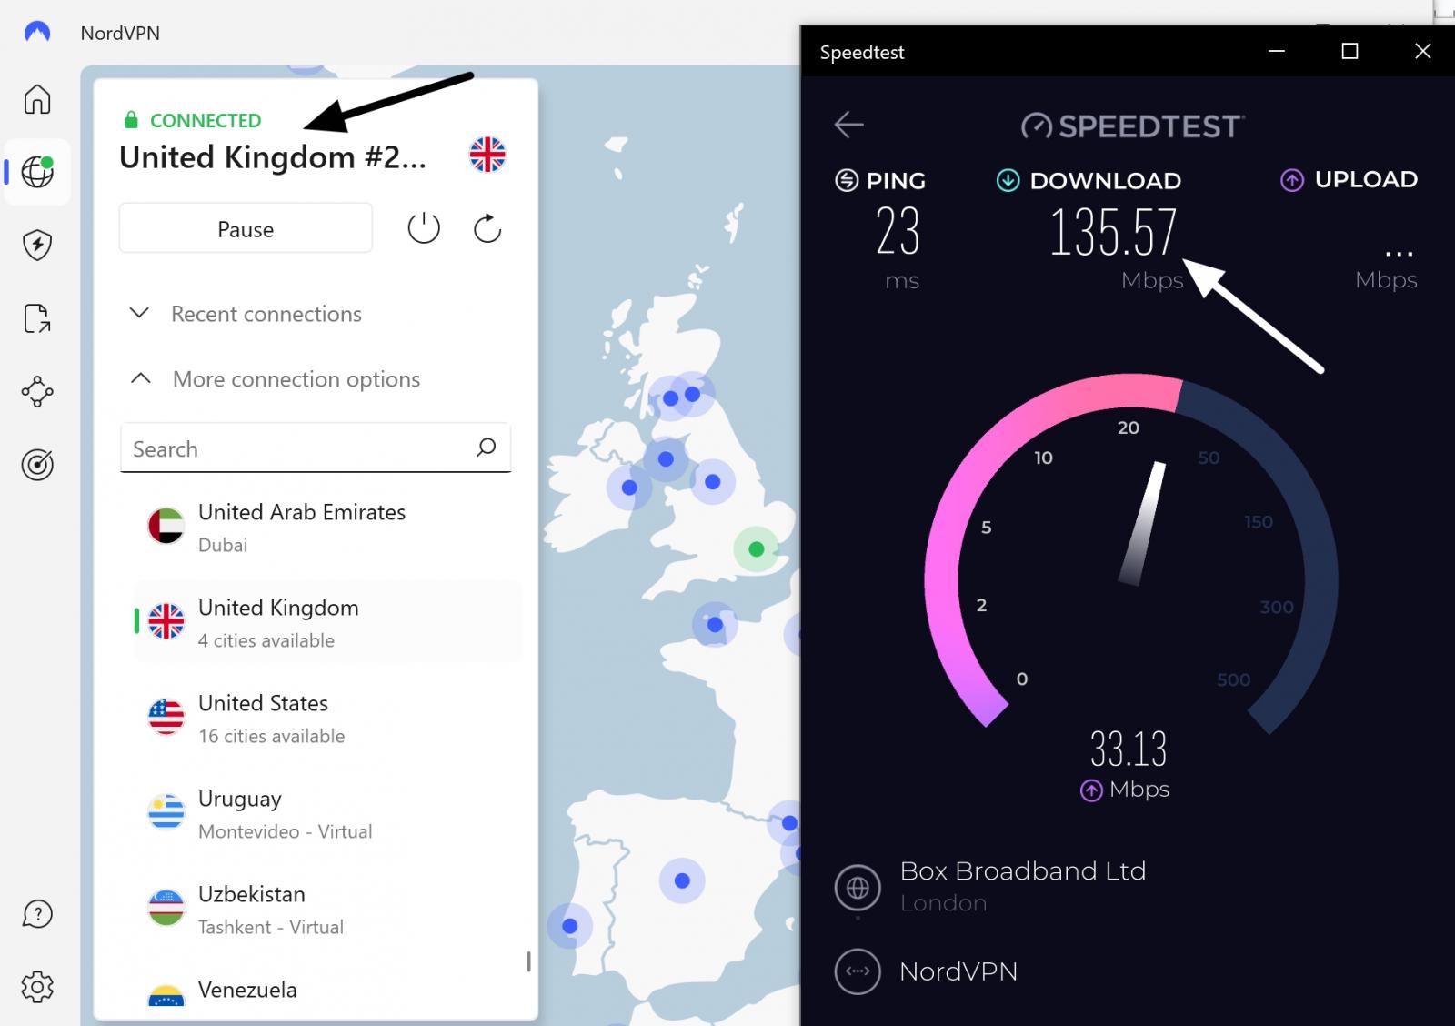1455x1026 pixels.
Task: Open NordVPN settings gear
Action: point(36,987)
